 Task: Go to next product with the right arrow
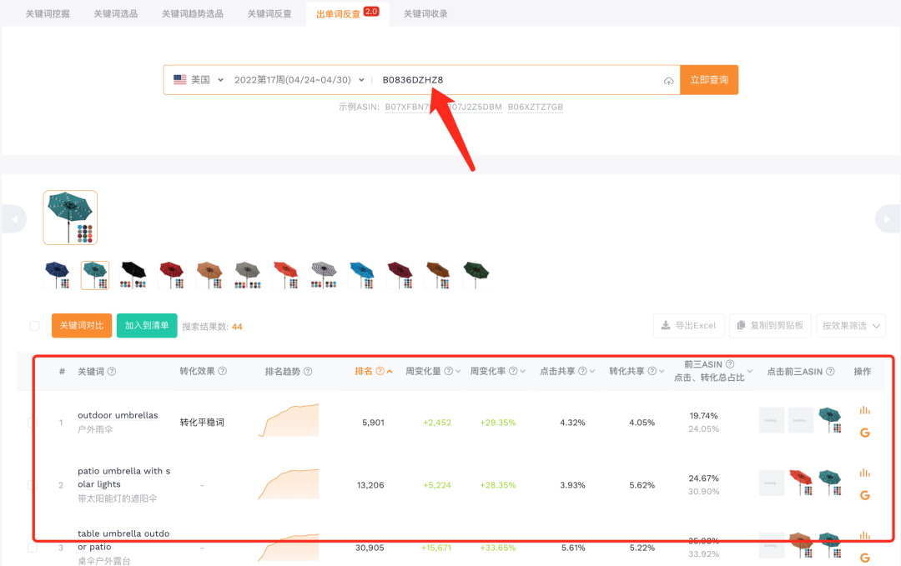coord(887,218)
